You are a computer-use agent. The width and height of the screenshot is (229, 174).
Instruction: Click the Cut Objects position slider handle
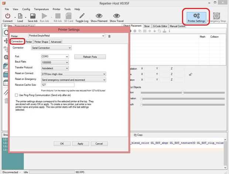[182, 93]
